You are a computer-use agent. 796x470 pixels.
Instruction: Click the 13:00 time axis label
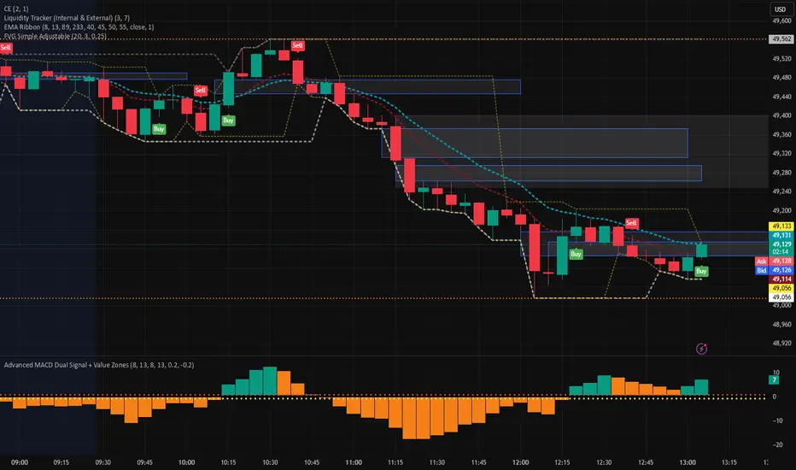688,462
